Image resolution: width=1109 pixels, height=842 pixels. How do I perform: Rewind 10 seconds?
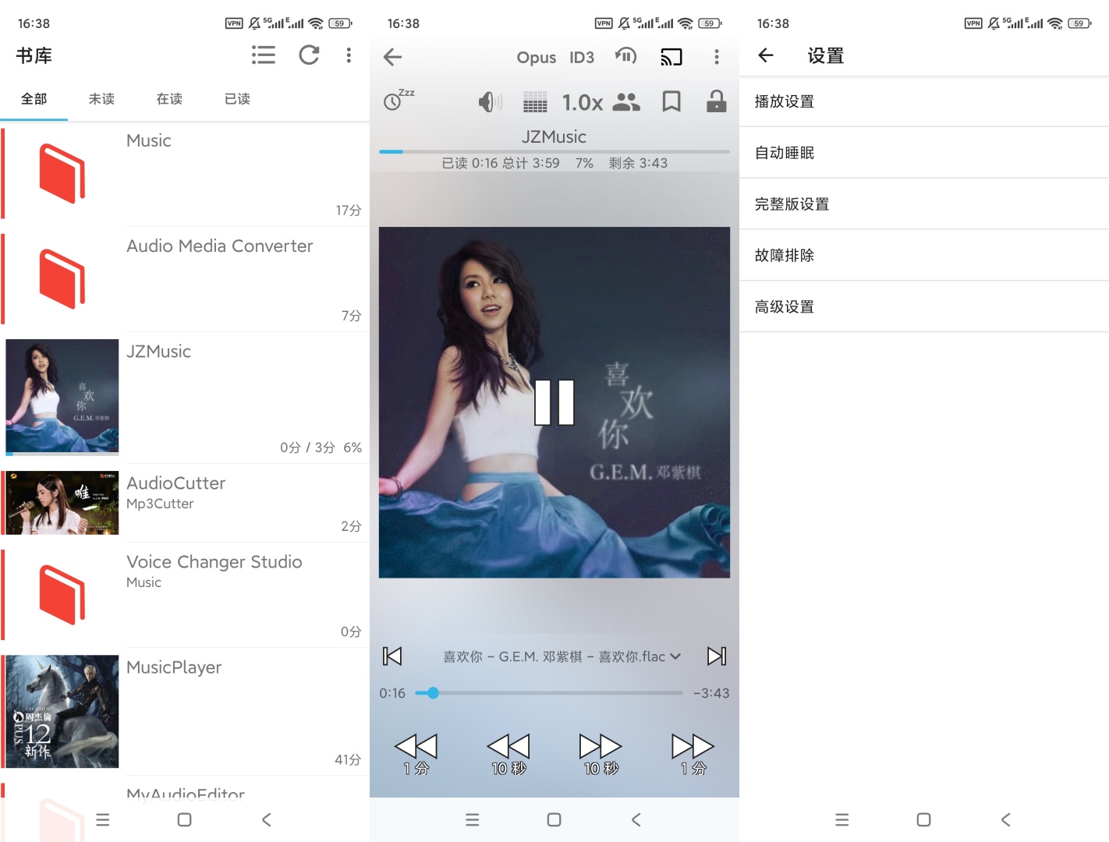508,754
